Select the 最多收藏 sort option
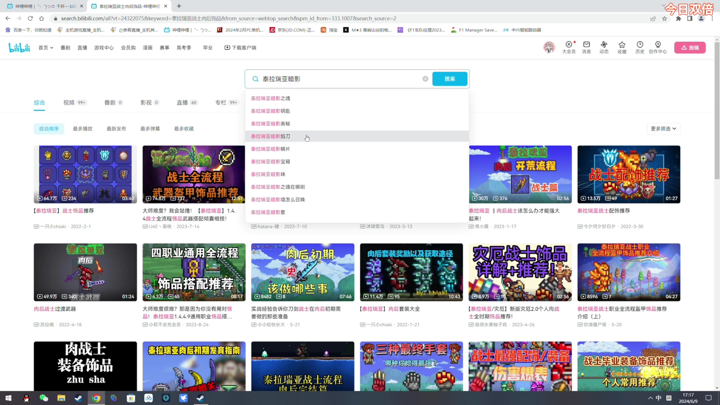Viewport: 720px width, 405px height. (x=184, y=129)
